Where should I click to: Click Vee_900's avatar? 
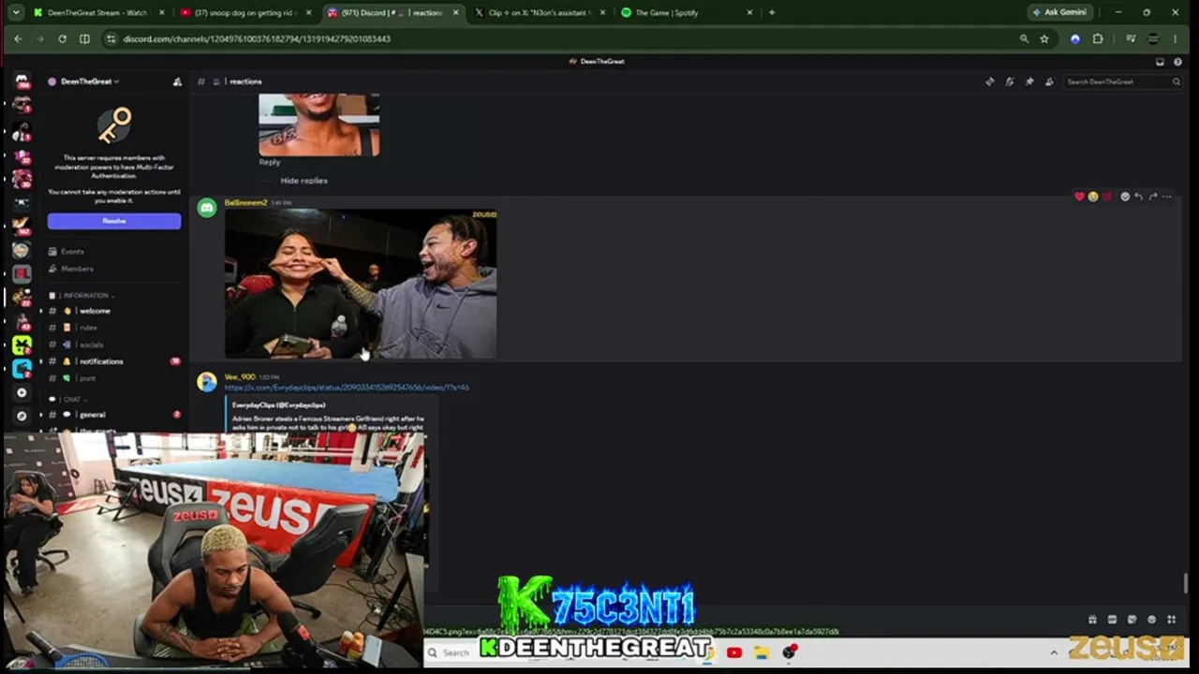click(x=207, y=382)
